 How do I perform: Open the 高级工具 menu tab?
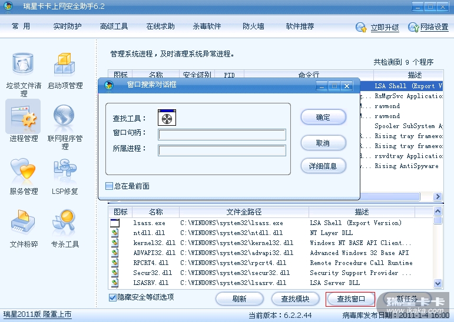114,26
